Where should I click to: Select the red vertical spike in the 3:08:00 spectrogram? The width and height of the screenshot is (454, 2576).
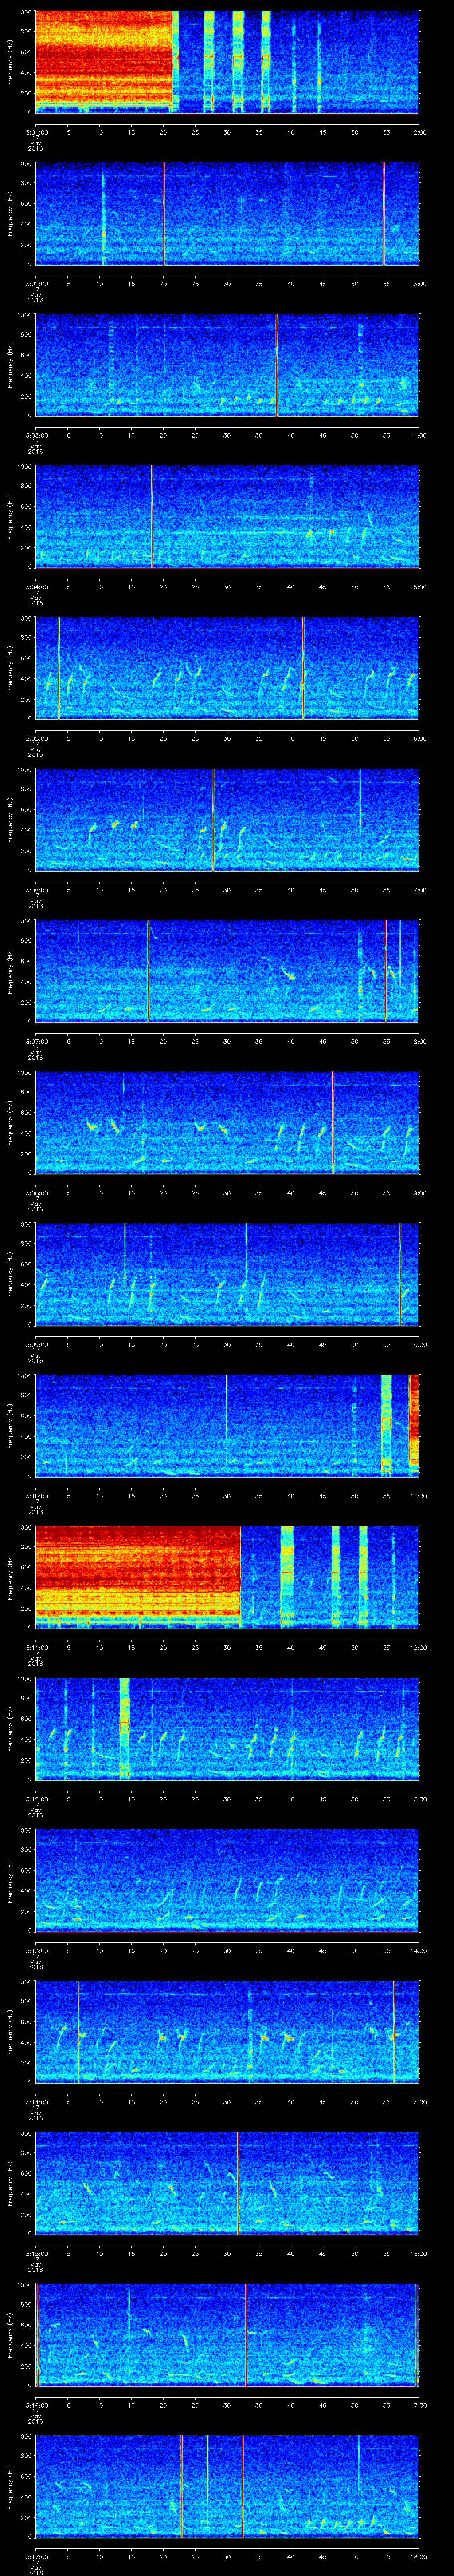333,1123
